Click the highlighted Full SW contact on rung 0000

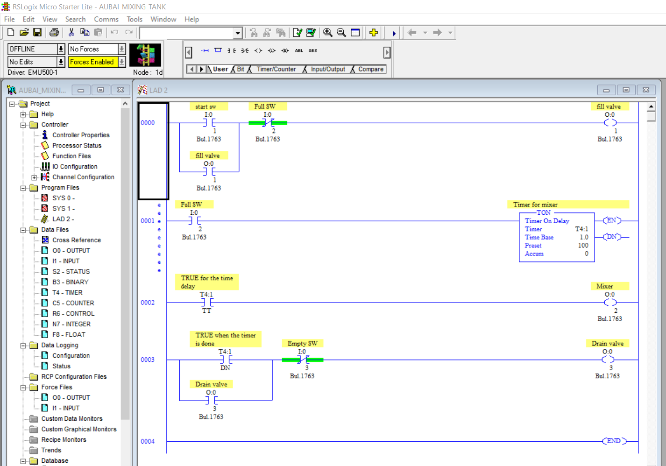coord(267,122)
